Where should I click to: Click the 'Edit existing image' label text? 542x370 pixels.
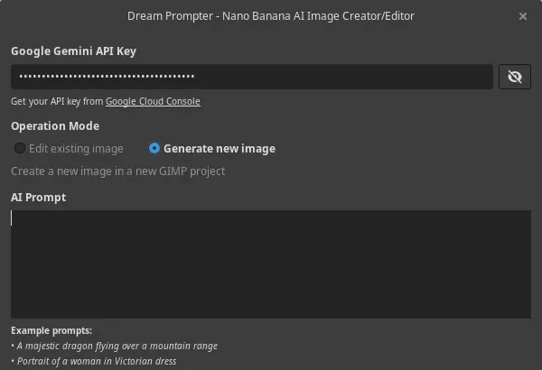[76, 149]
